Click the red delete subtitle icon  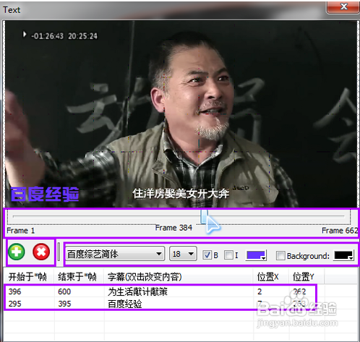[41, 252]
